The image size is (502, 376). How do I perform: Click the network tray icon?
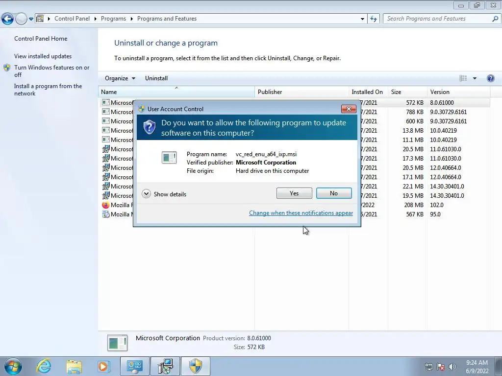pos(428,367)
